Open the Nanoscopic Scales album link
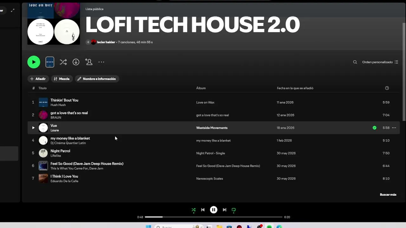The width and height of the screenshot is (406, 228). [x=210, y=178]
